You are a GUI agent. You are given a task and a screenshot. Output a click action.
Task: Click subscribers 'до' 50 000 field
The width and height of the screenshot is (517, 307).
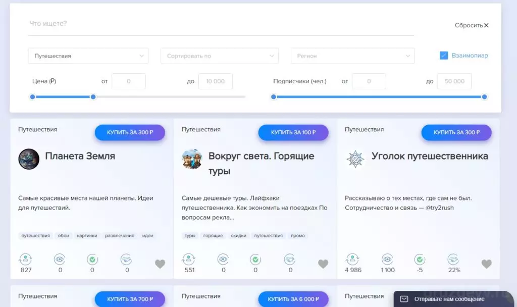(x=454, y=81)
